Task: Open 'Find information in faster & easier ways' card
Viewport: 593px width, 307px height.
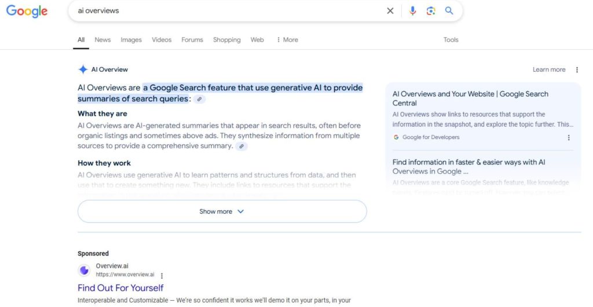Action: click(468, 167)
